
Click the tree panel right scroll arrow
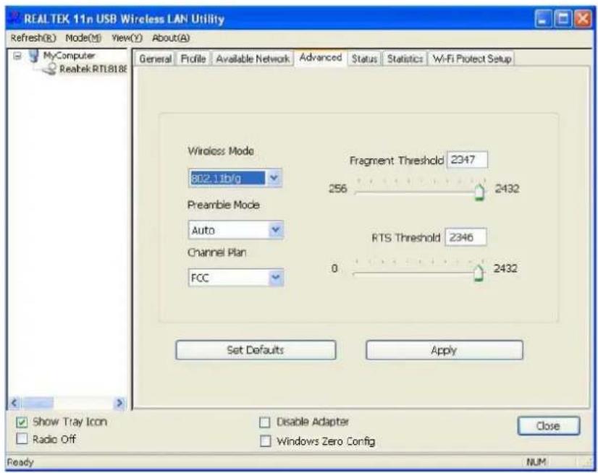point(119,403)
